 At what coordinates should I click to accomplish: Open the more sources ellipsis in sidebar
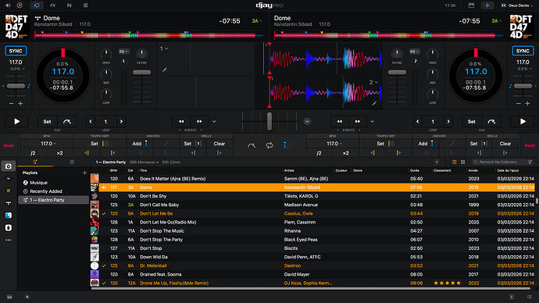pyautogui.click(x=9, y=240)
